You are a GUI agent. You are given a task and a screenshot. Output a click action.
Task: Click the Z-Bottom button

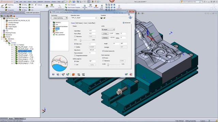(105, 38)
